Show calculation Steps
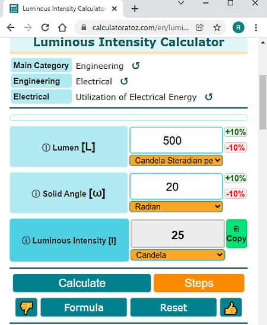 tap(199, 283)
